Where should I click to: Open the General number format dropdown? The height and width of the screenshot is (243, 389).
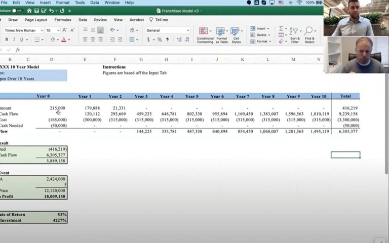pyautogui.click(x=168, y=30)
